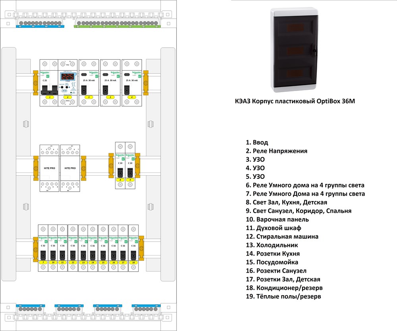Select legend line '2. Реле Напряжения'
397x331 pixels.
tap(276, 151)
